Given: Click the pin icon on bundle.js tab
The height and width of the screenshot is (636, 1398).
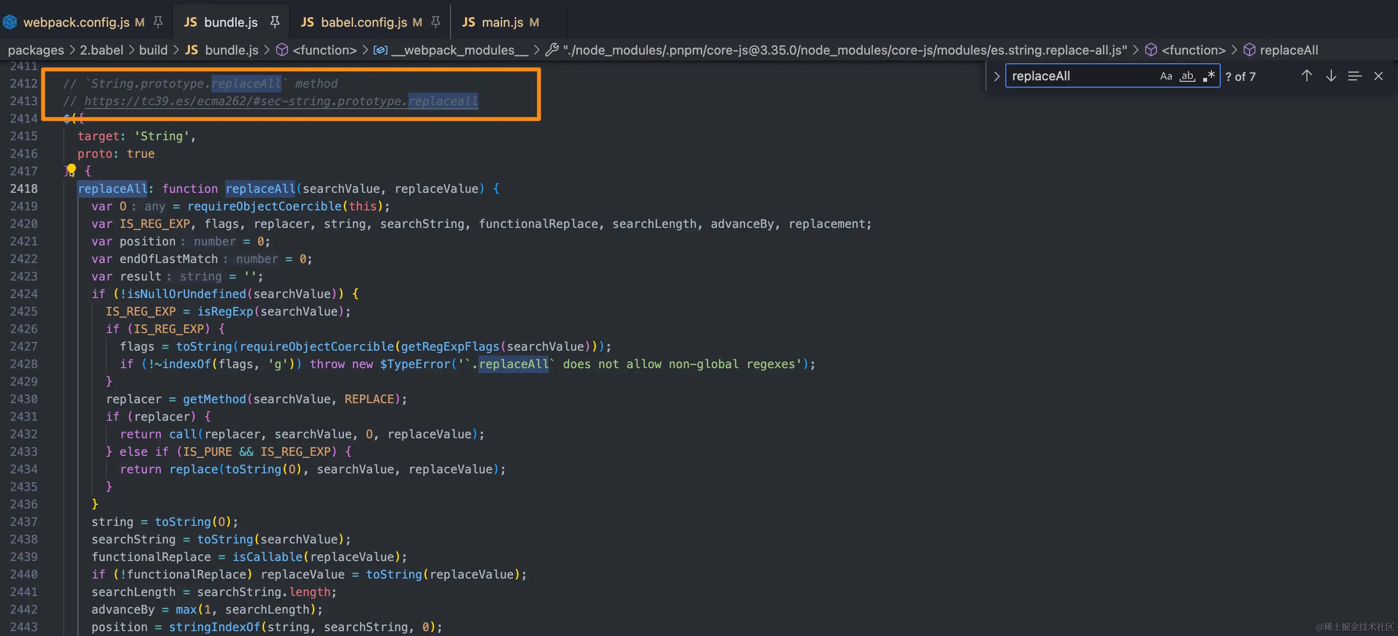Looking at the screenshot, I should 275,22.
